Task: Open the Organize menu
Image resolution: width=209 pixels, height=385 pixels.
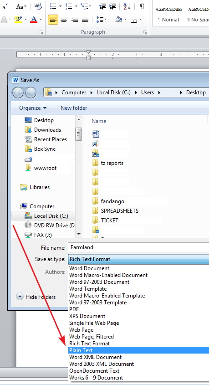Action: [33, 108]
